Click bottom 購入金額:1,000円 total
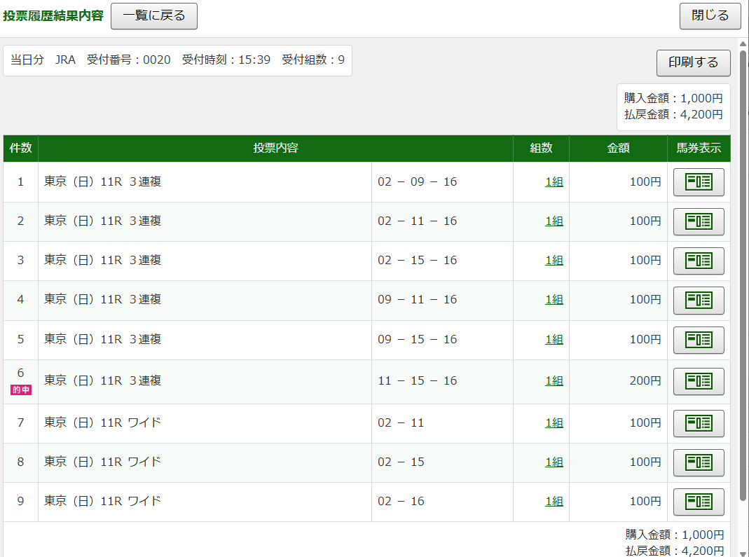Image resolution: width=749 pixels, height=557 pixels. (675, 535)
